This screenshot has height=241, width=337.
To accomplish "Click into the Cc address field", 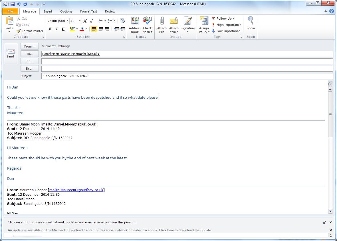I will click(x=187, y=61).
